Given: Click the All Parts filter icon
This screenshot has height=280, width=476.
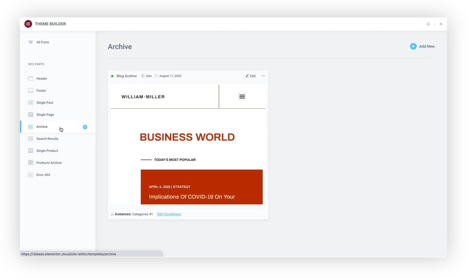Looking at the screenshot, I should point(31,43).
